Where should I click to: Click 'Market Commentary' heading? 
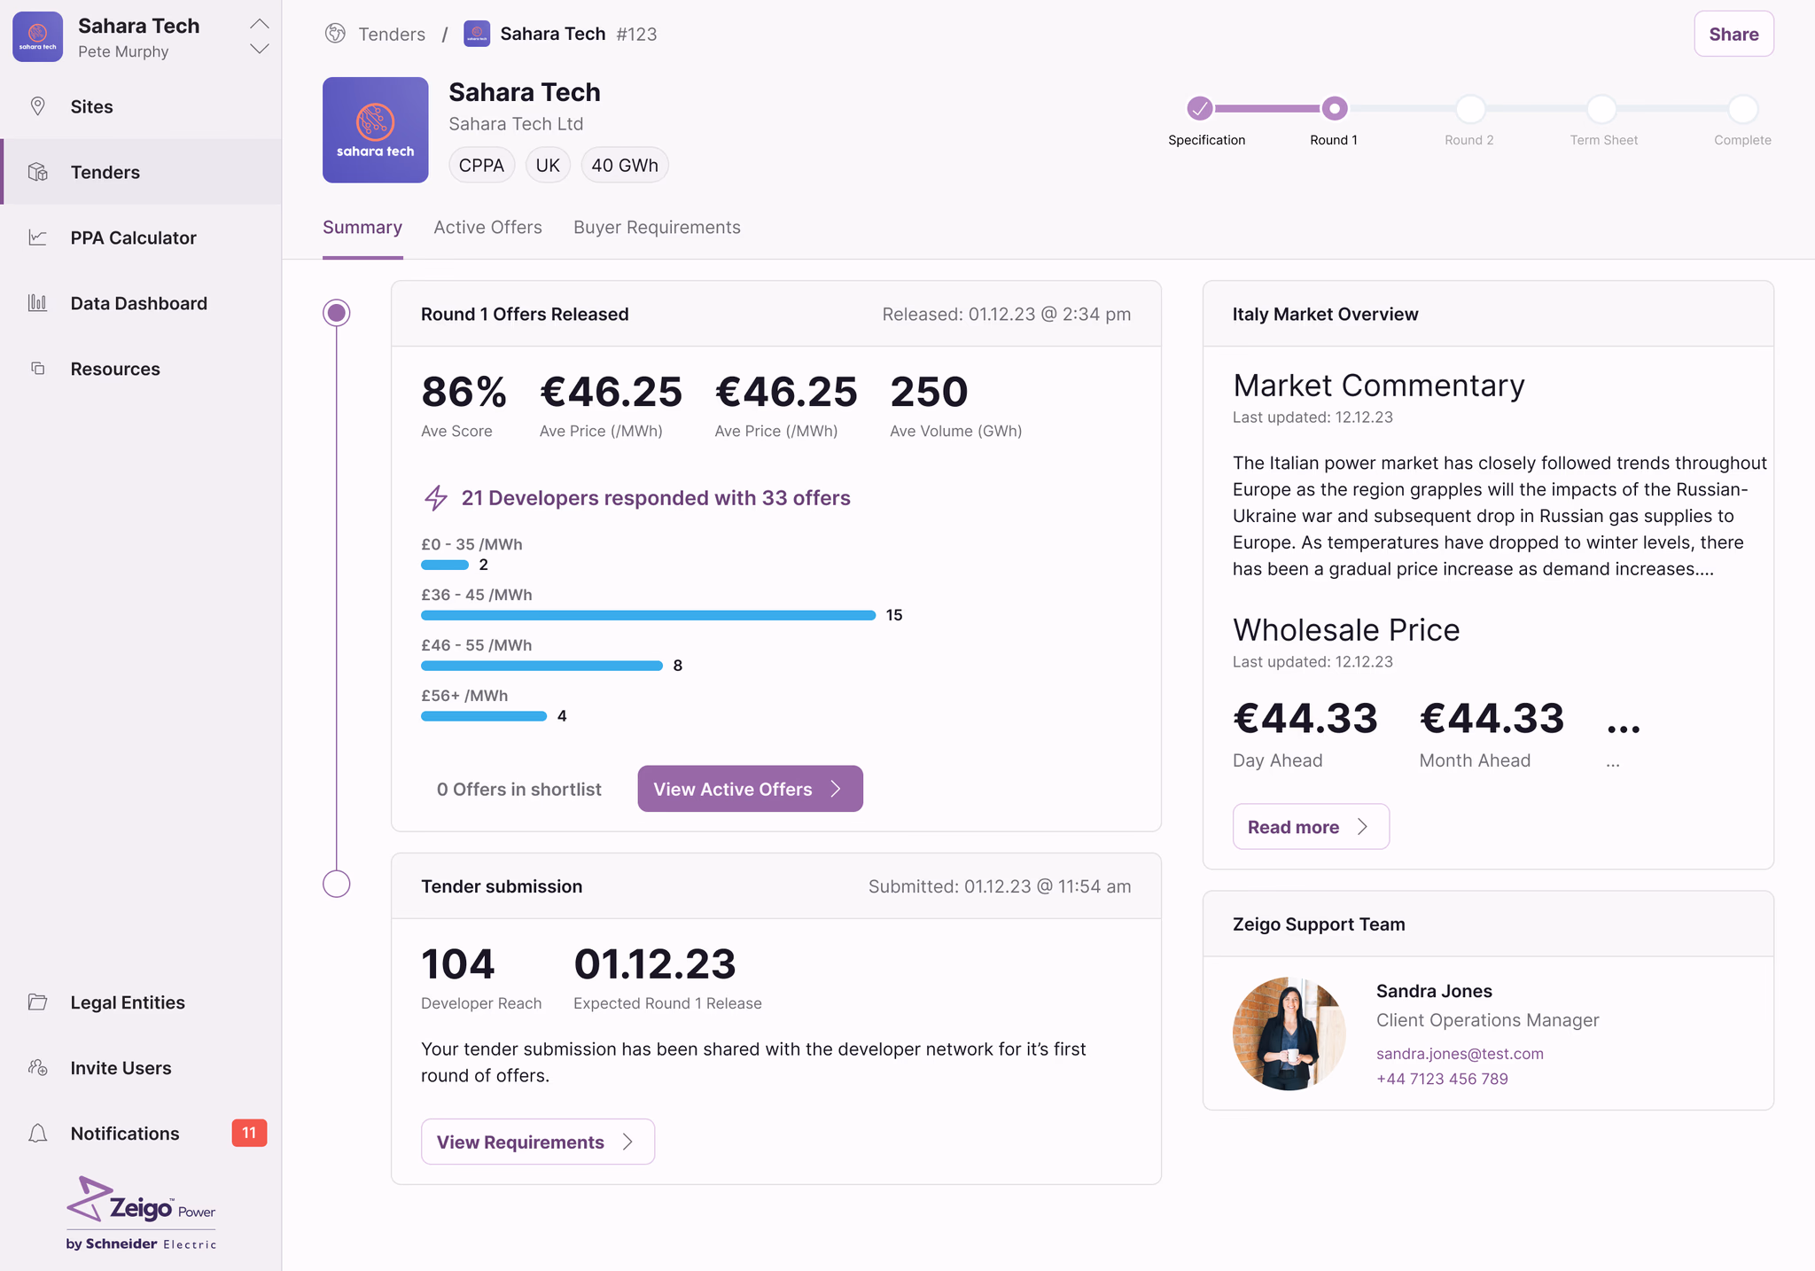click(x=1378, y=386)
